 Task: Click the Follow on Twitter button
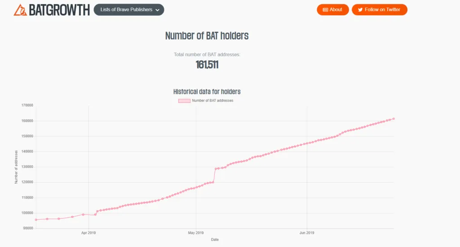[x=379, y=10]
